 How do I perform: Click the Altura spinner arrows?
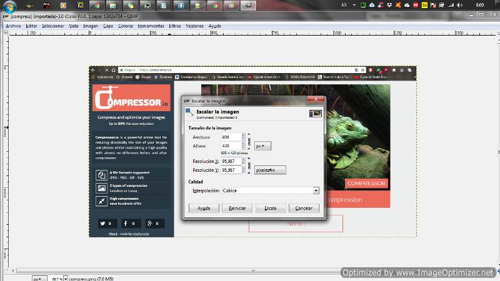[244, 146]
